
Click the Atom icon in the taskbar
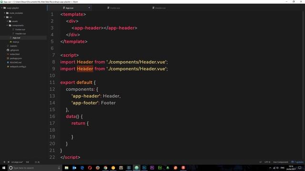tap(137, 168)
